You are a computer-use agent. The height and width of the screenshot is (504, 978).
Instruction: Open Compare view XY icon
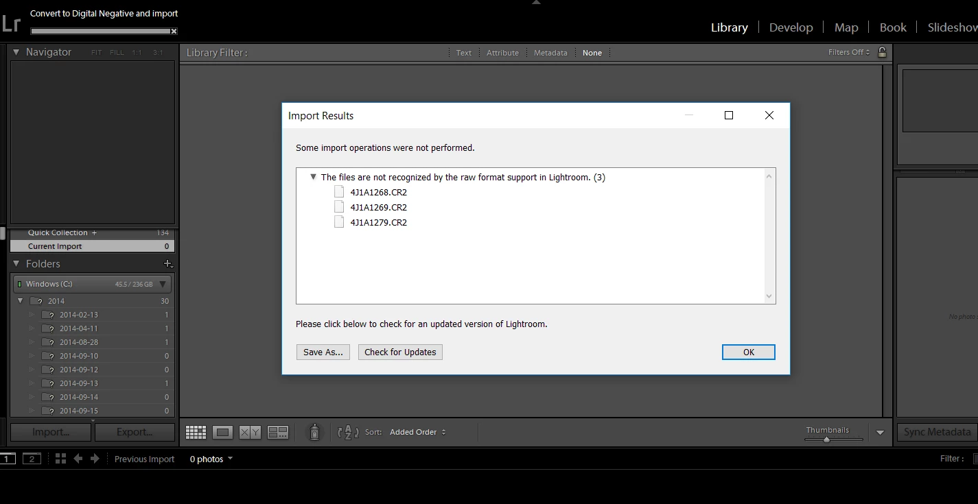tap(250, 432)
